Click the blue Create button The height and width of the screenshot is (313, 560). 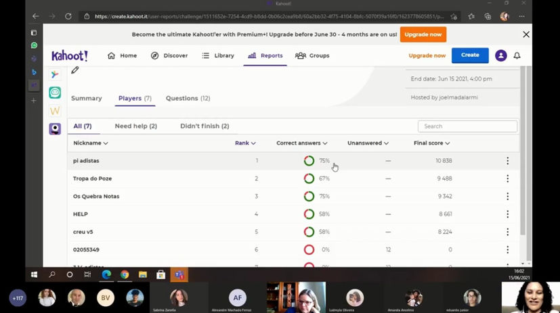pyautogui.click(x=470, y=55)
